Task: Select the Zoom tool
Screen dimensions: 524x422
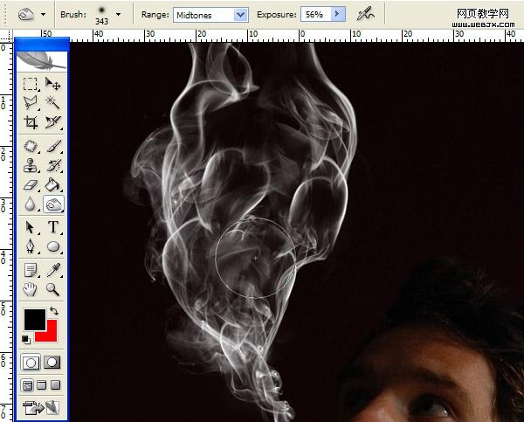Action: [x=52, y=289]
